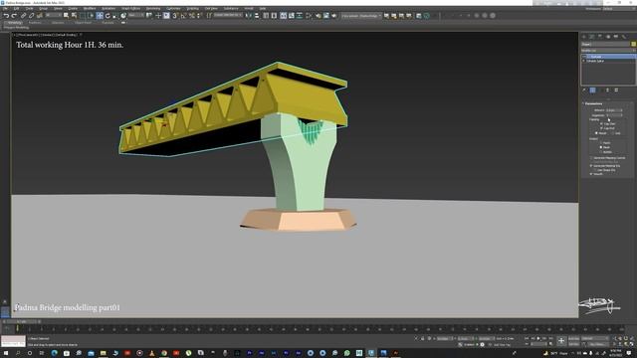
Task: Select the Unlink Selection tool
Action: (31, 16)
